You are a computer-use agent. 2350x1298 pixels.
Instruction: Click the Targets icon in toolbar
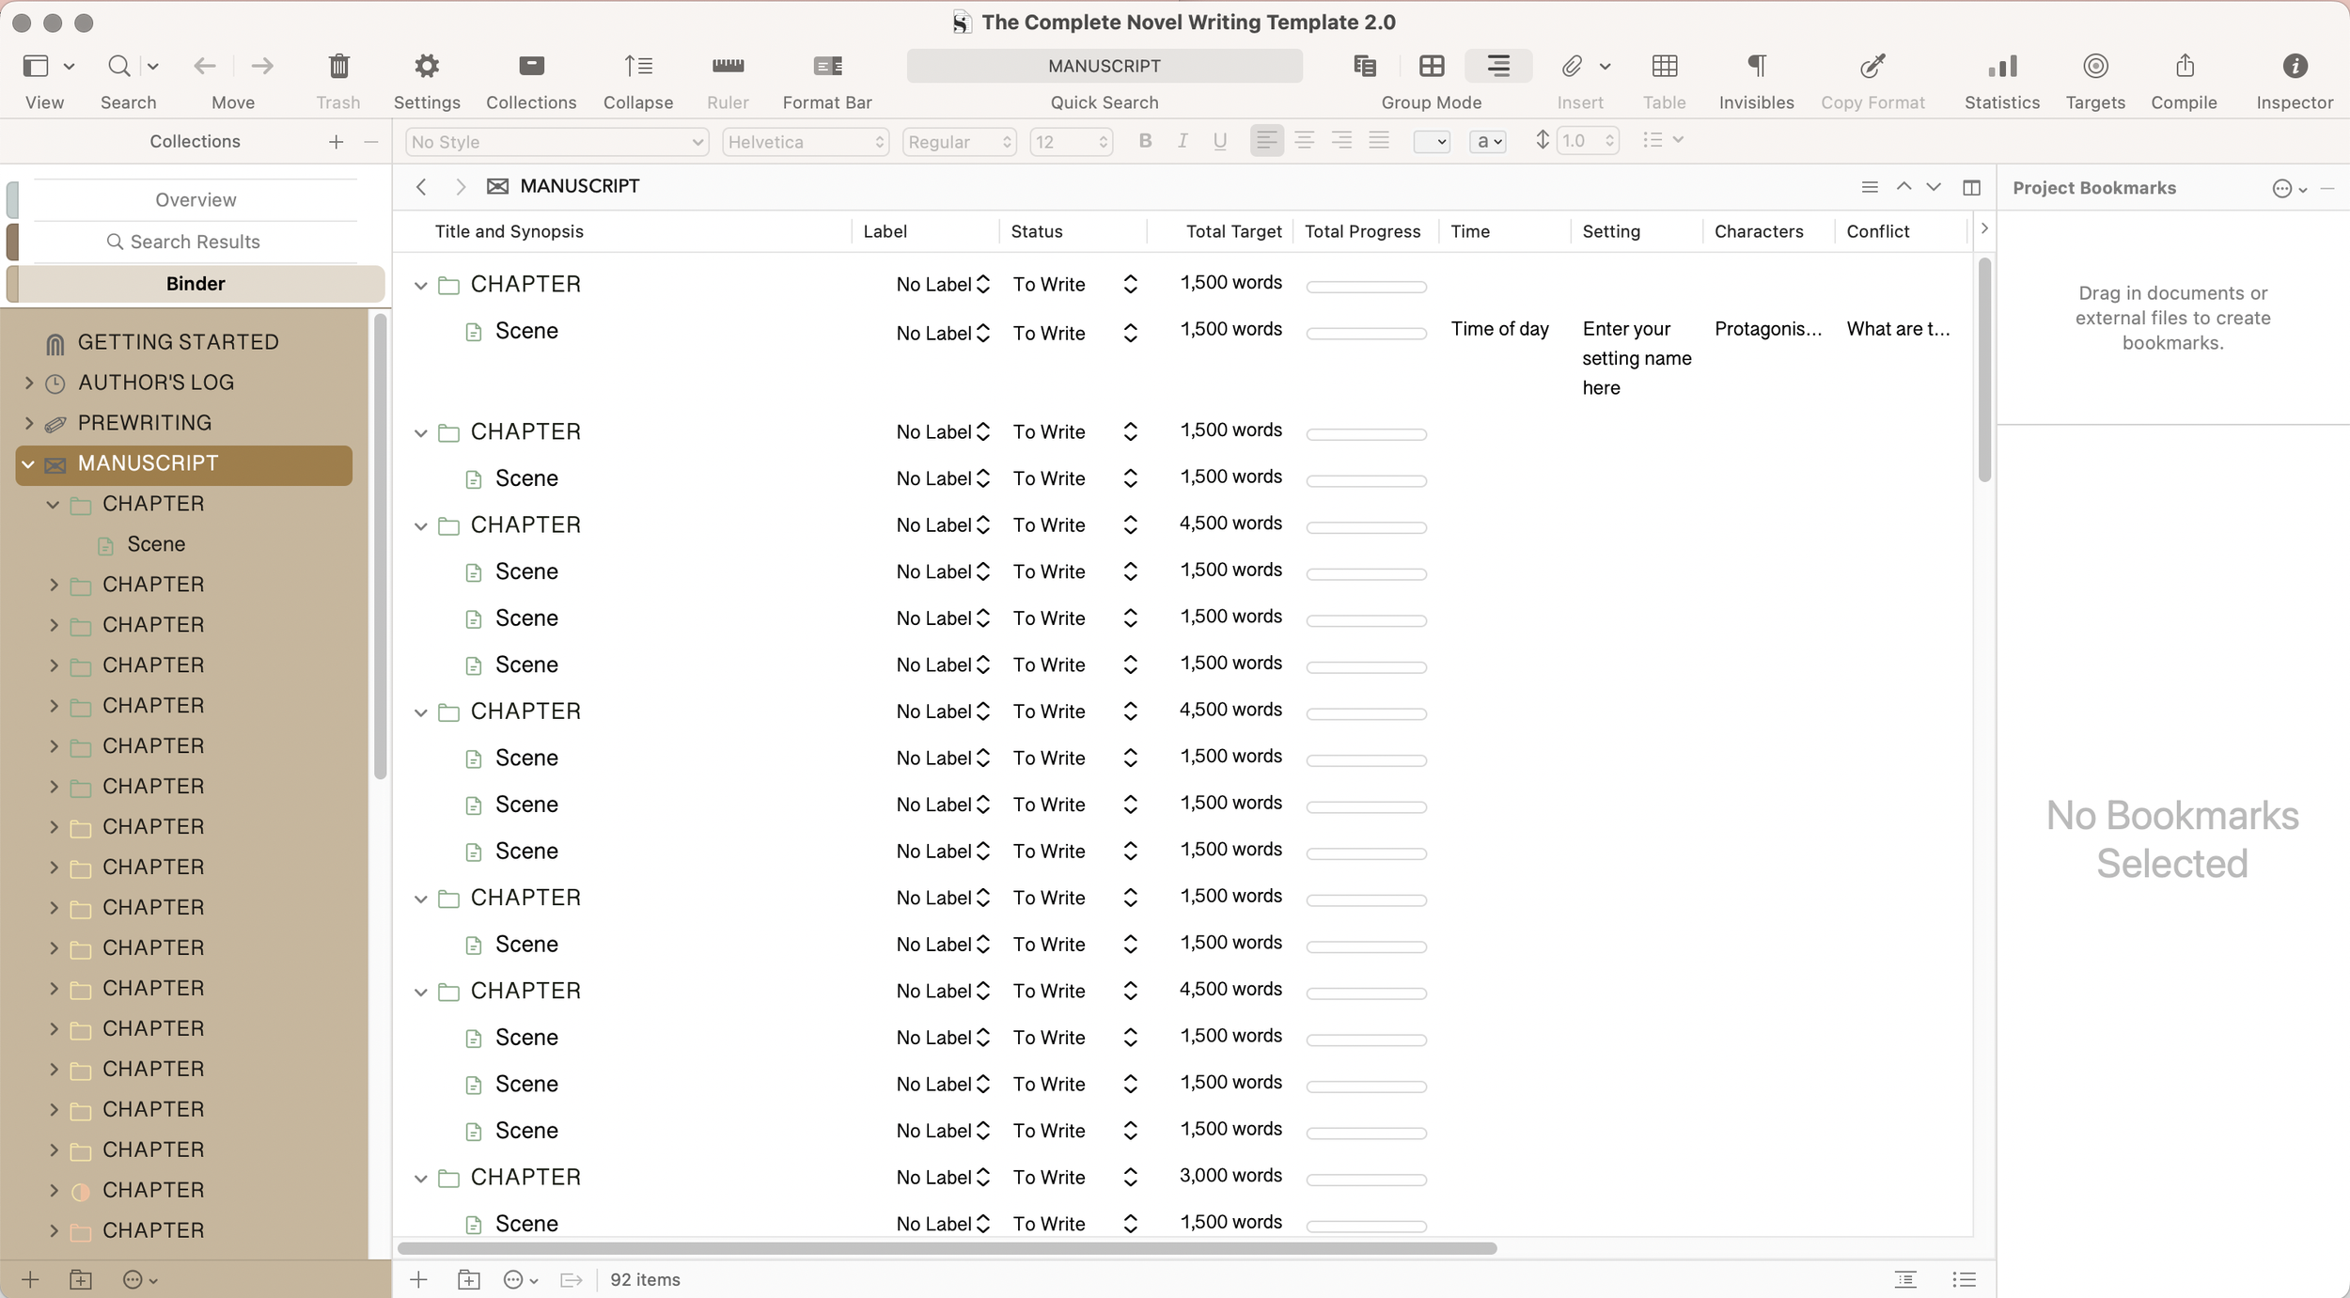[2094, 67]
